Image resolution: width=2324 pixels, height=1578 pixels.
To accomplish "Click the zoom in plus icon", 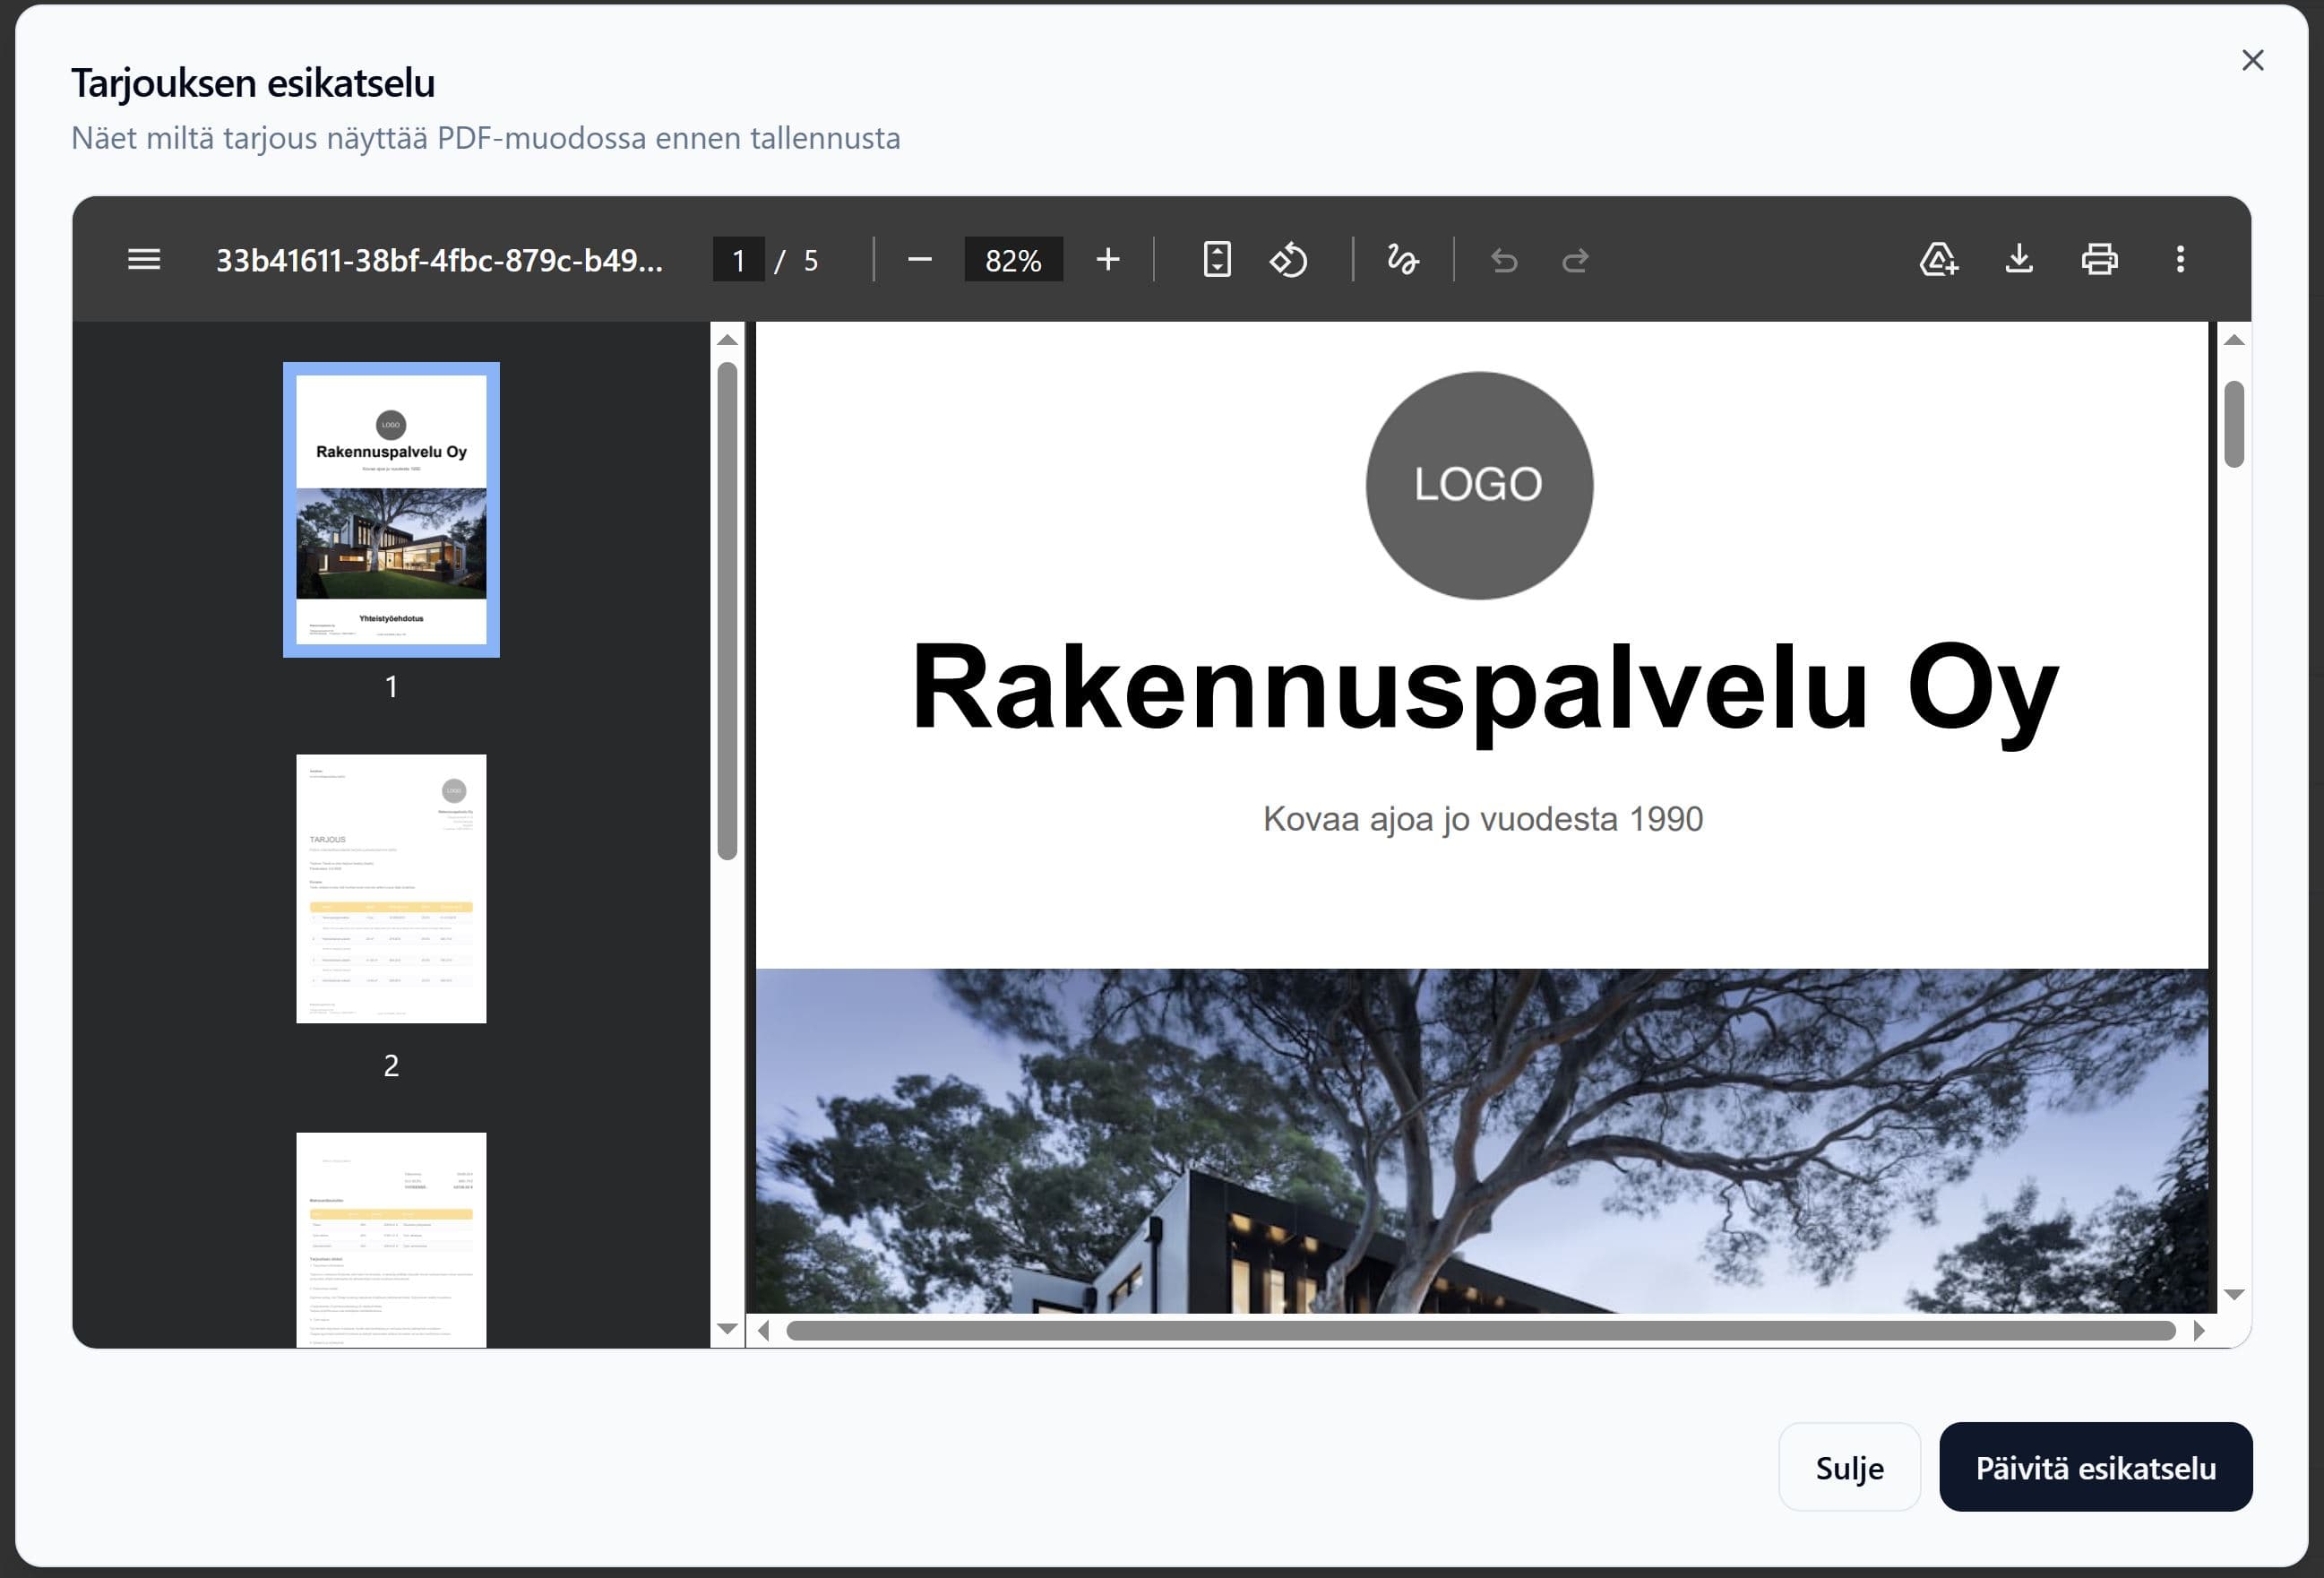I will coord(1107,260).
